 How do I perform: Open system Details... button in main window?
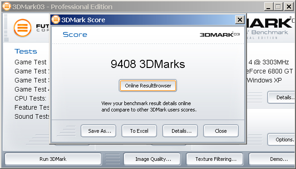tap(281, 97)
